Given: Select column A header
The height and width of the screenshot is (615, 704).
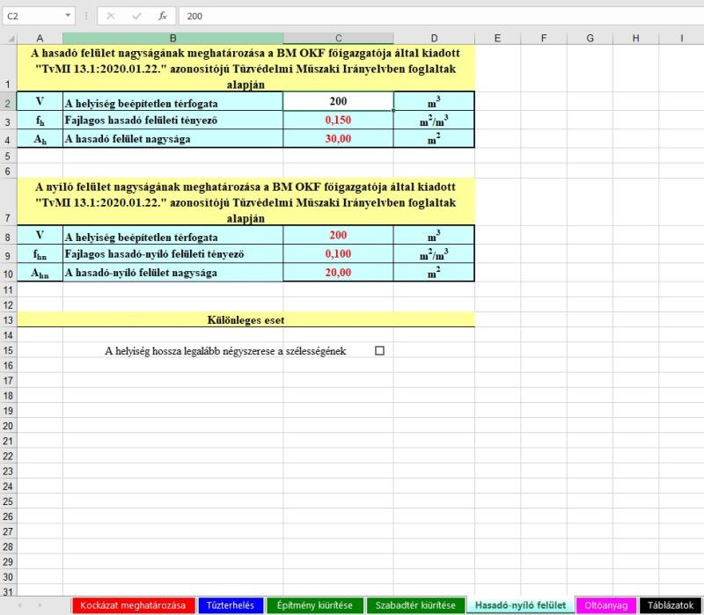Looking at the screenshot, I should 40,39.
